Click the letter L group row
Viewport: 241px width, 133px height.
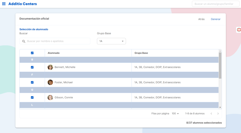coord(119,105)
